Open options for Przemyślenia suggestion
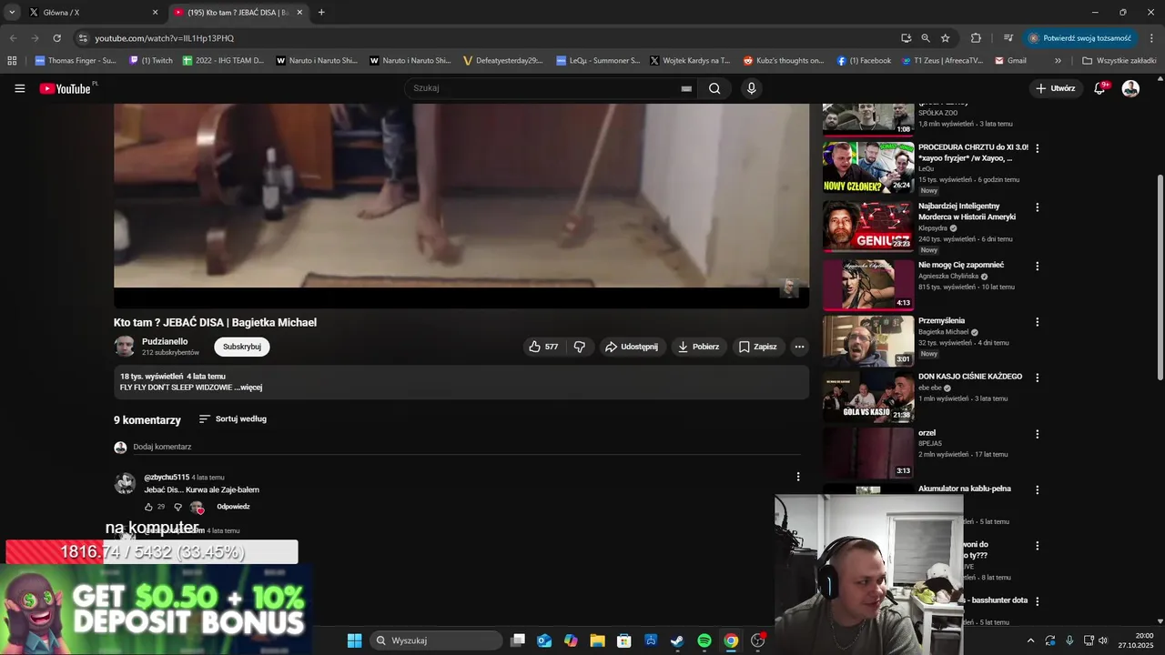The height and width of the screenshot is (655, 1165). tap(1037, 322)
